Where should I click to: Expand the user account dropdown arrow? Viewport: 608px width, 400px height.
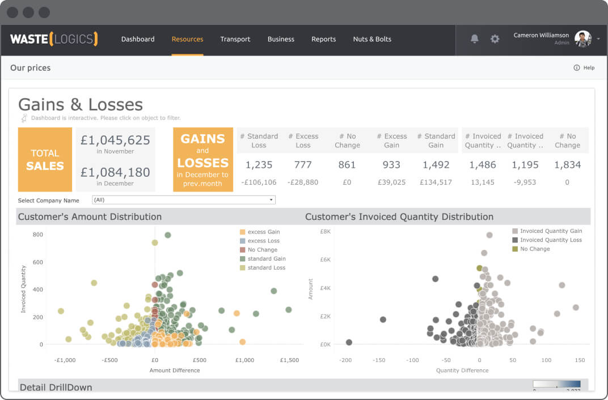598,39
